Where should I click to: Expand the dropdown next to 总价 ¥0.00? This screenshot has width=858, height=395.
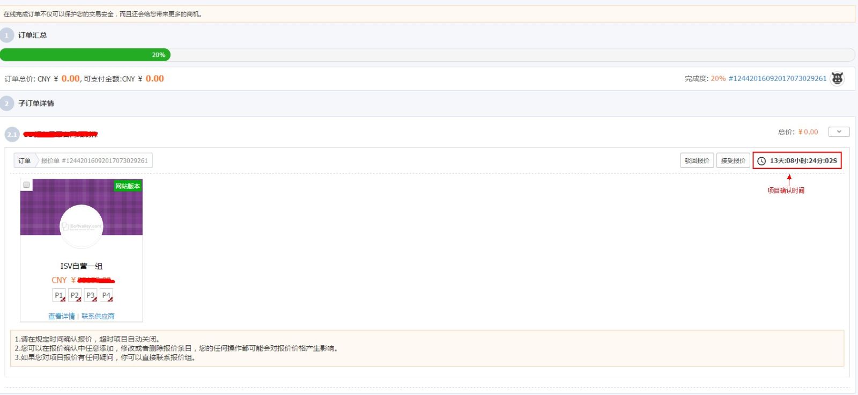(839, 132)
